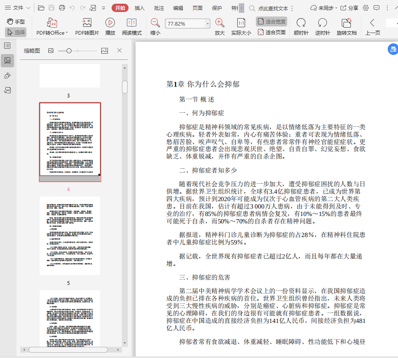Open 阅读模式 reading mode
The width and height of the screenshot is (398, 358).
coord(131,23)
